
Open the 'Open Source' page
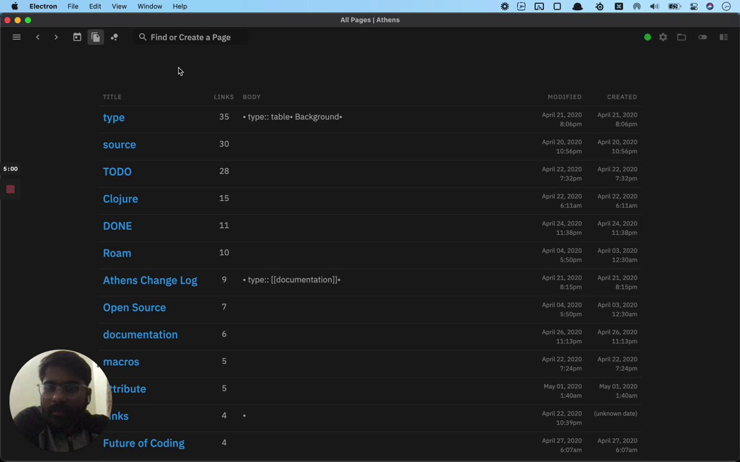pos(134,307)
